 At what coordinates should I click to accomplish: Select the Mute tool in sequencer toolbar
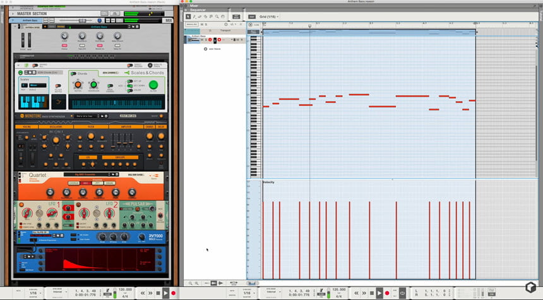[211, 16]
